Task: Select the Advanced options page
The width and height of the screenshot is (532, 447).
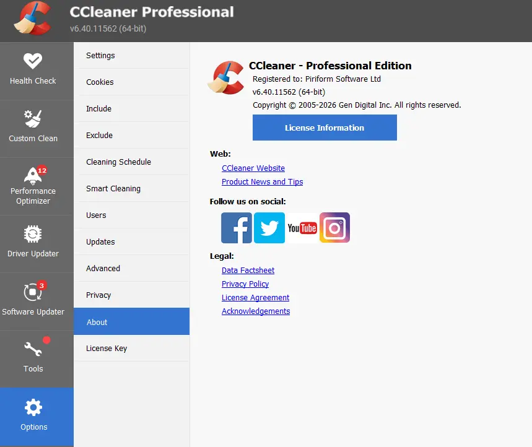Action: click(x=131, y=268)
